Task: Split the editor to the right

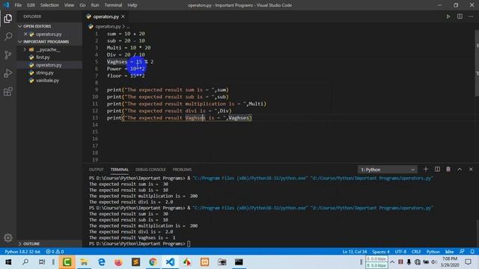Action: pos(460,16)
